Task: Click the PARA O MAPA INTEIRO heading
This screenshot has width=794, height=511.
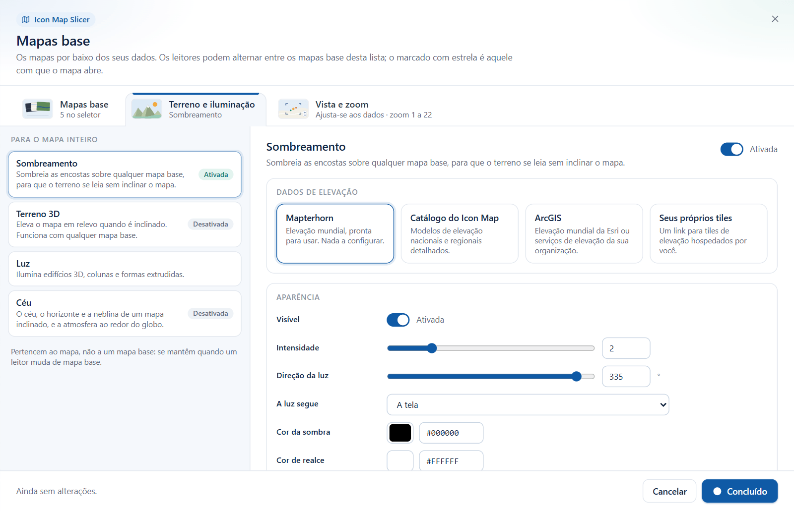Action: pyautogui.click(x=54, y=140)
